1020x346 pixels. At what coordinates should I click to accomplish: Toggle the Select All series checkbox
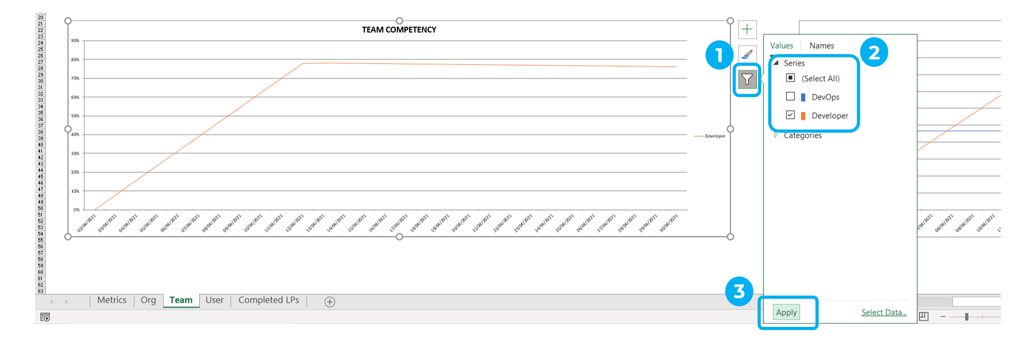pos(790,78)
